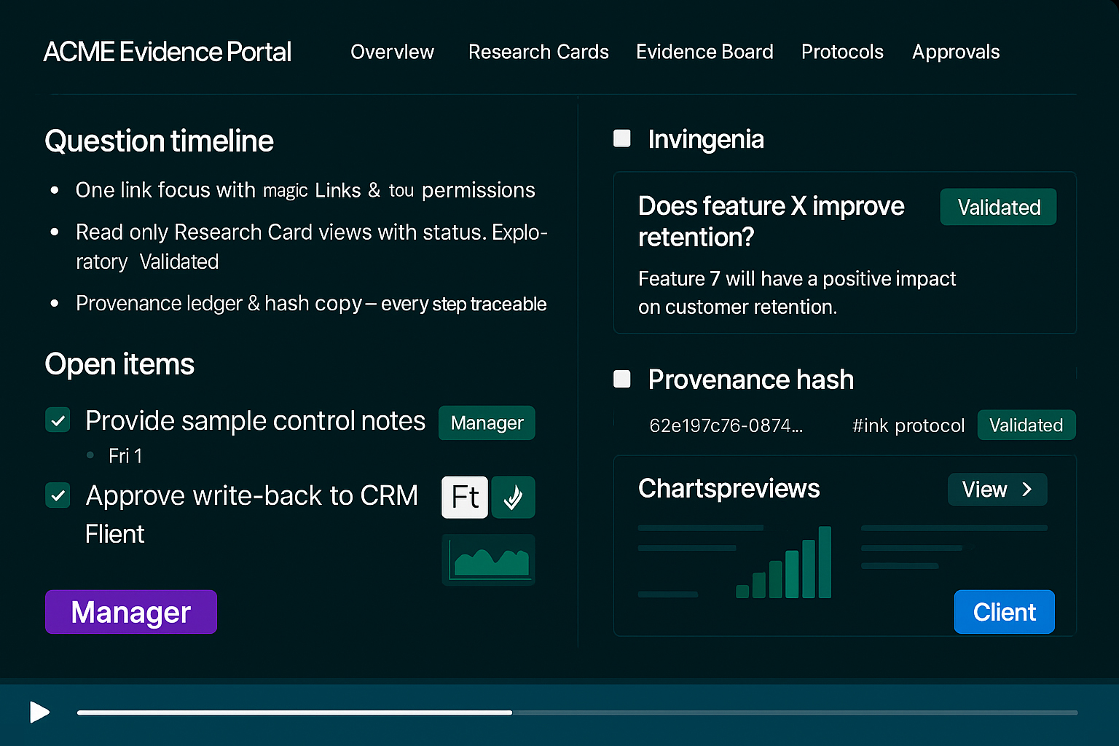Open the Approvals section
The image size is (1119, 746).
click(x=956, y=52)
